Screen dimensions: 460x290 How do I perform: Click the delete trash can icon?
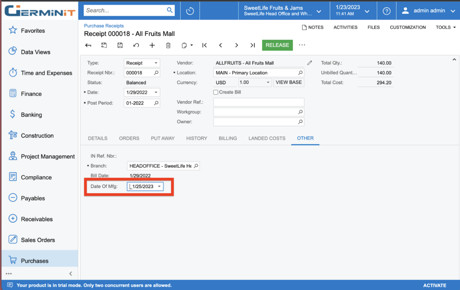[168, 45]
